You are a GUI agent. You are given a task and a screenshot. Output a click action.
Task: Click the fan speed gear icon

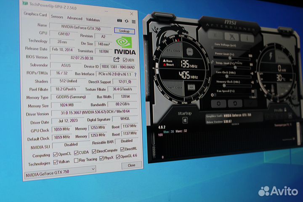click(213, 95)
